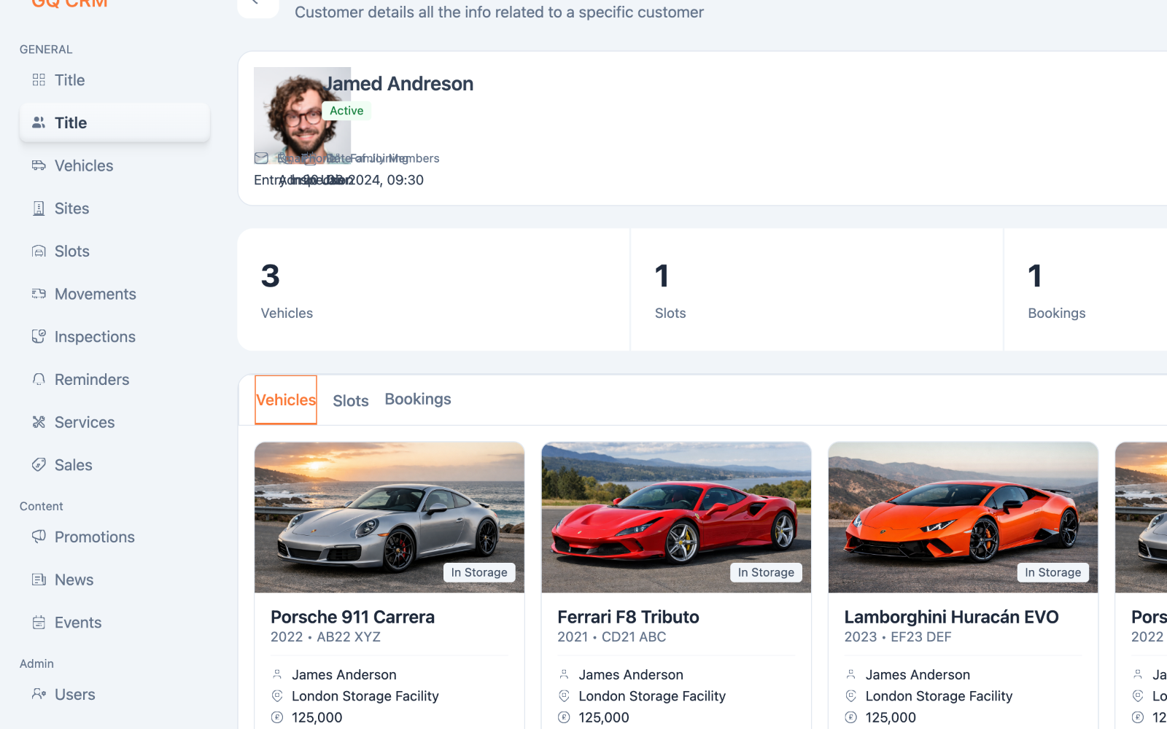The height and width of the screenshot is (729, 1167).
Task: Click the owner icon on the Lamborghini card
Action: pyautogui.click(x=850, y=674)
